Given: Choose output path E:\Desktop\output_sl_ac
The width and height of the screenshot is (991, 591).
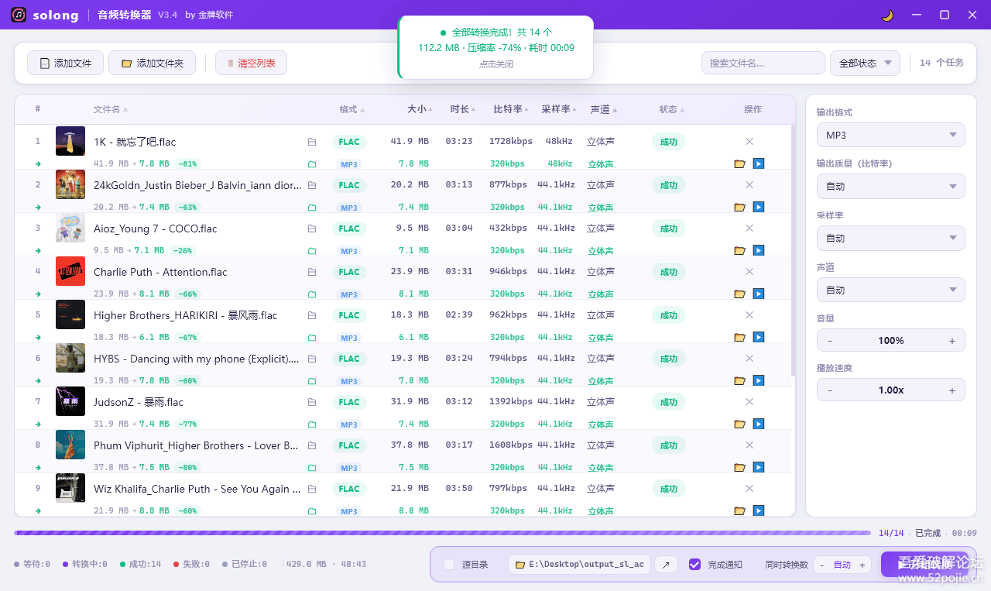Looking at the screenshot, I should click(579, 565).
